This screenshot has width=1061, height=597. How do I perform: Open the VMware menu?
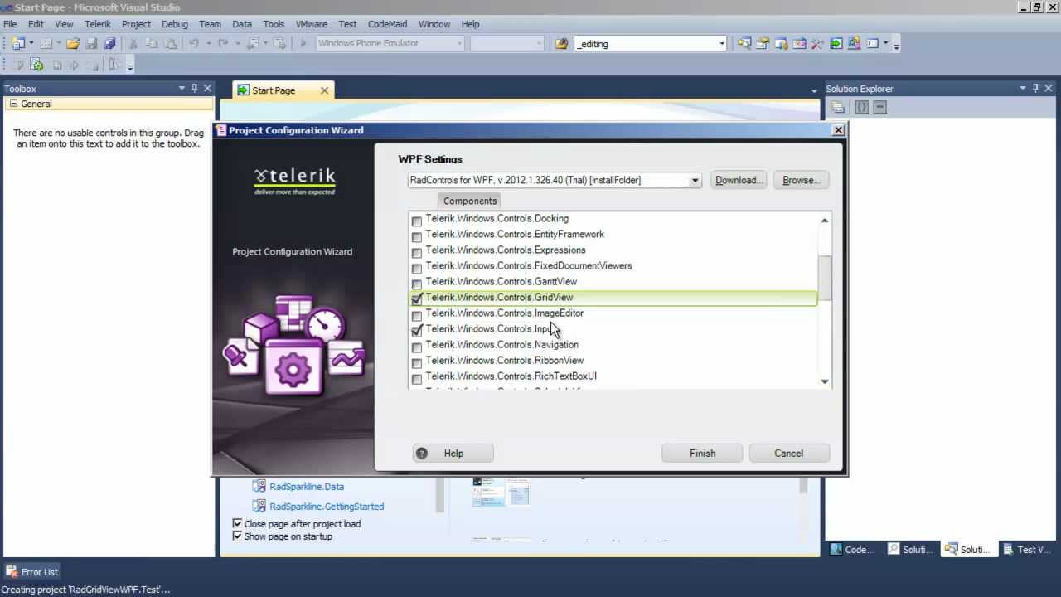(311, 24)
